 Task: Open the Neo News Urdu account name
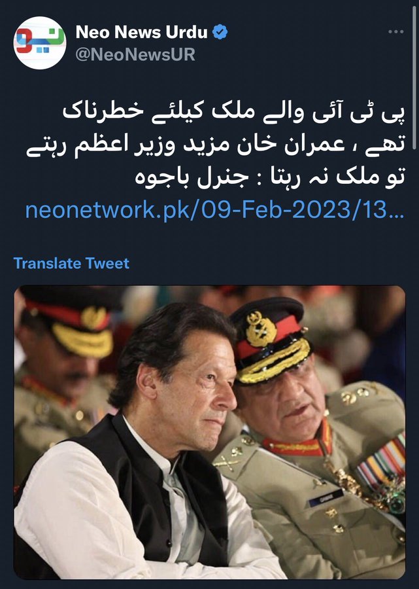coord(141,32)
